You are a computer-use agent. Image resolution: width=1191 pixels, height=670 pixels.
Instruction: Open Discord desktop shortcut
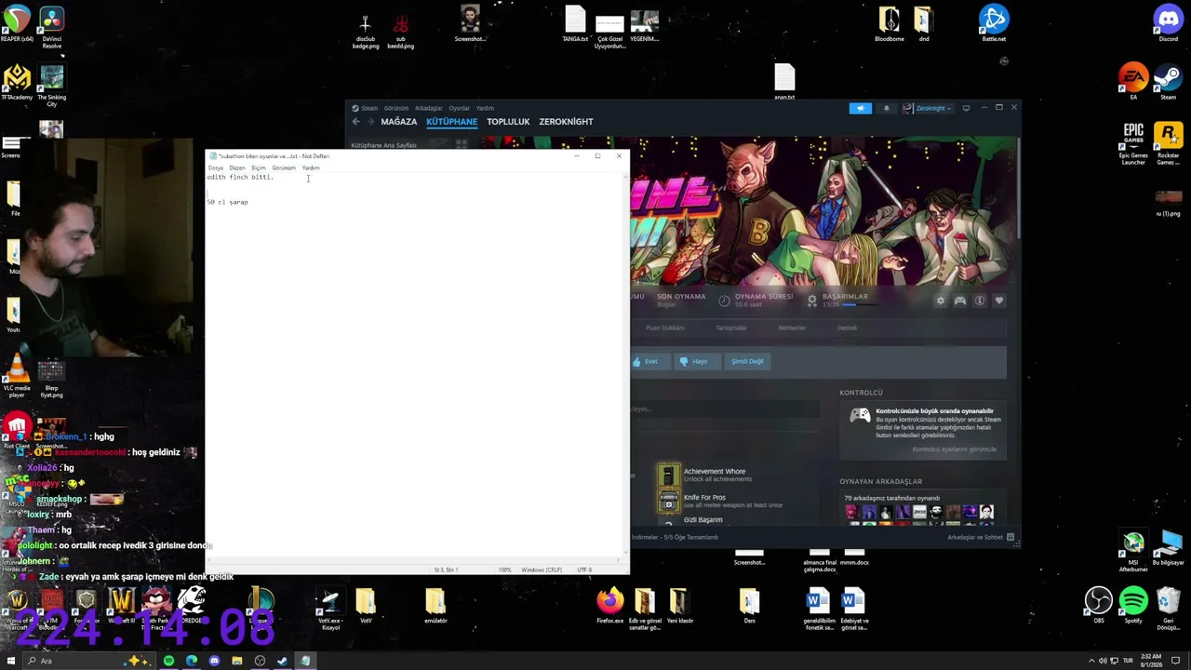pyautogui.click(x=1168, y=24)
